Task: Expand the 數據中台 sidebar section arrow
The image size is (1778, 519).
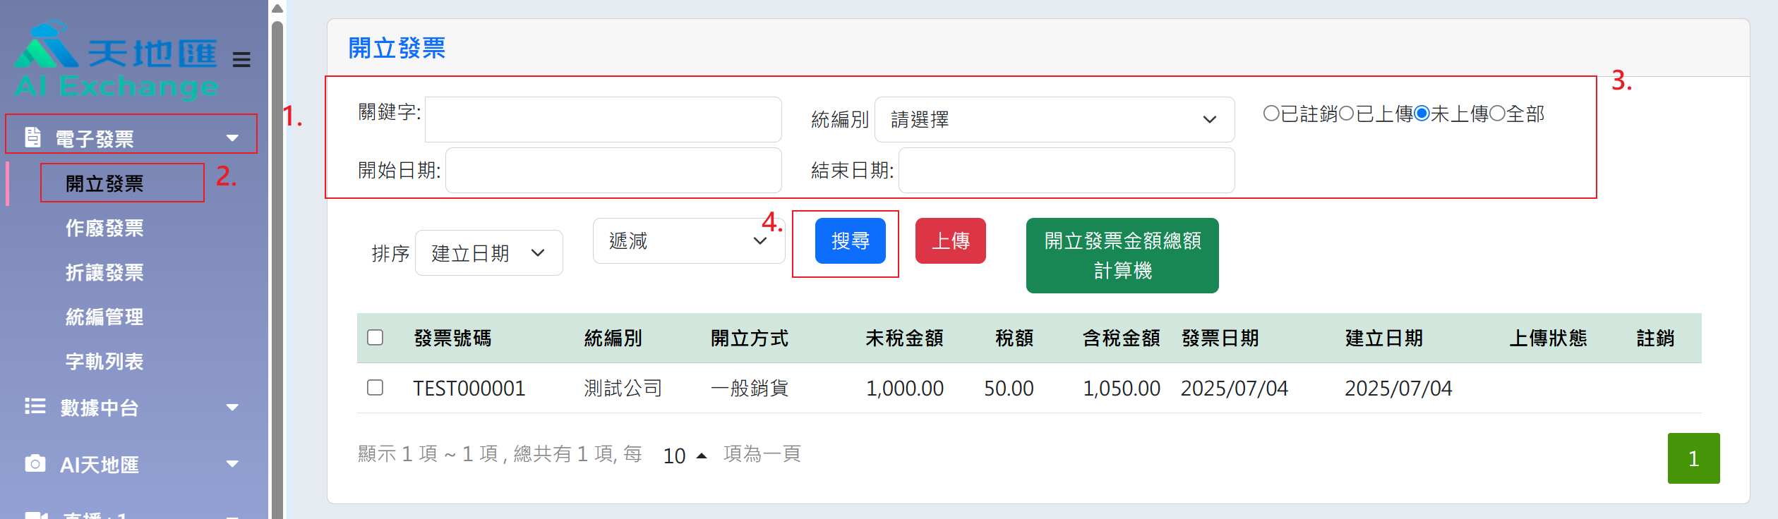Action: tap(232, 407)
